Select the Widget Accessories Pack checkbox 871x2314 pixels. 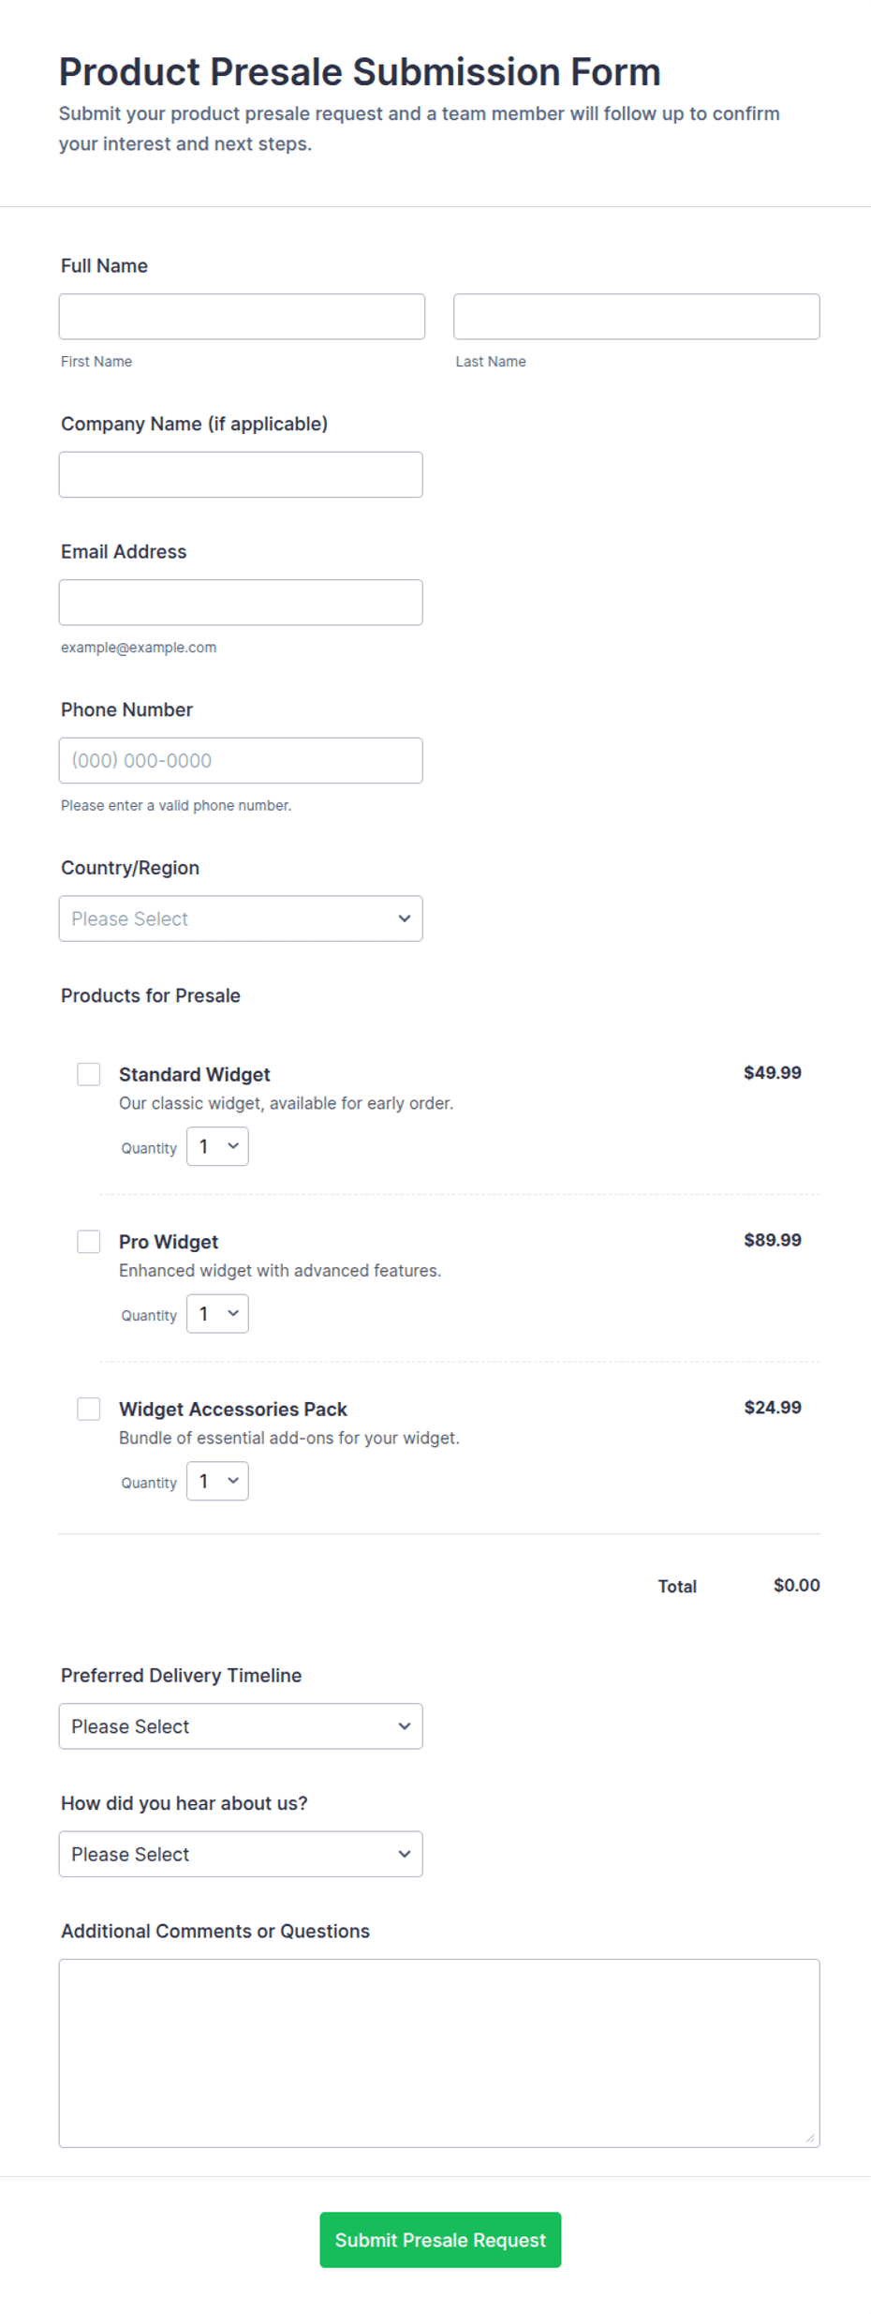(89, 1409)
